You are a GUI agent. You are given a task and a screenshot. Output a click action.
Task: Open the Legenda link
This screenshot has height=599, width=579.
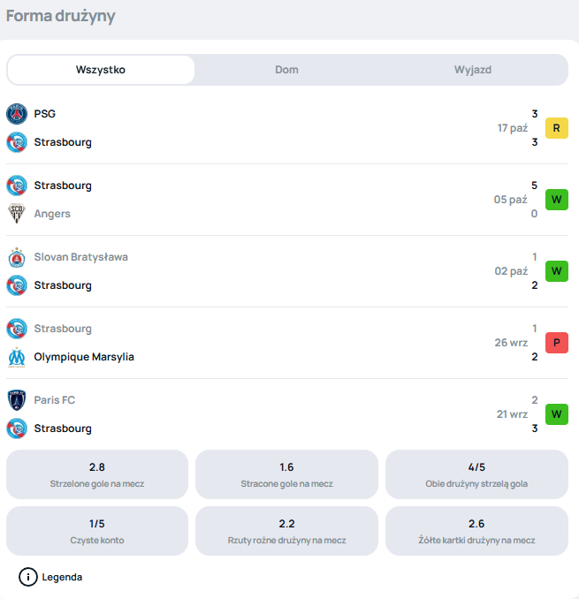pos(62,577)
